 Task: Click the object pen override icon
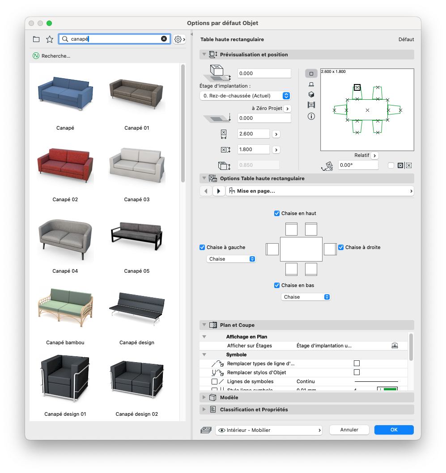(x=217, y=372)
